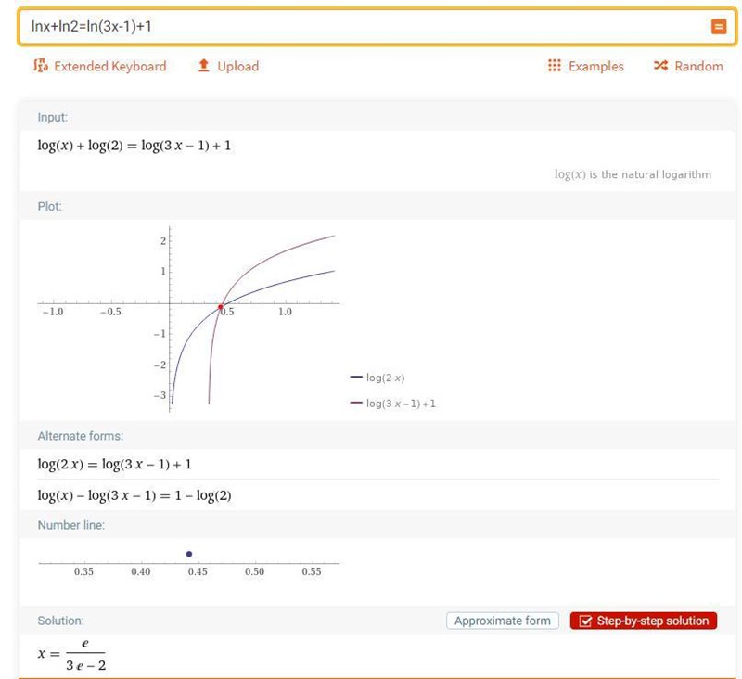
Task: Select the red log(3x-1)+1 legend line
Action: coord(355,404)
